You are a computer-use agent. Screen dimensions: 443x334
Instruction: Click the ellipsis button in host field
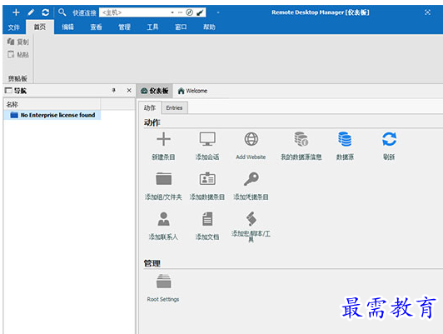(180, 12)
